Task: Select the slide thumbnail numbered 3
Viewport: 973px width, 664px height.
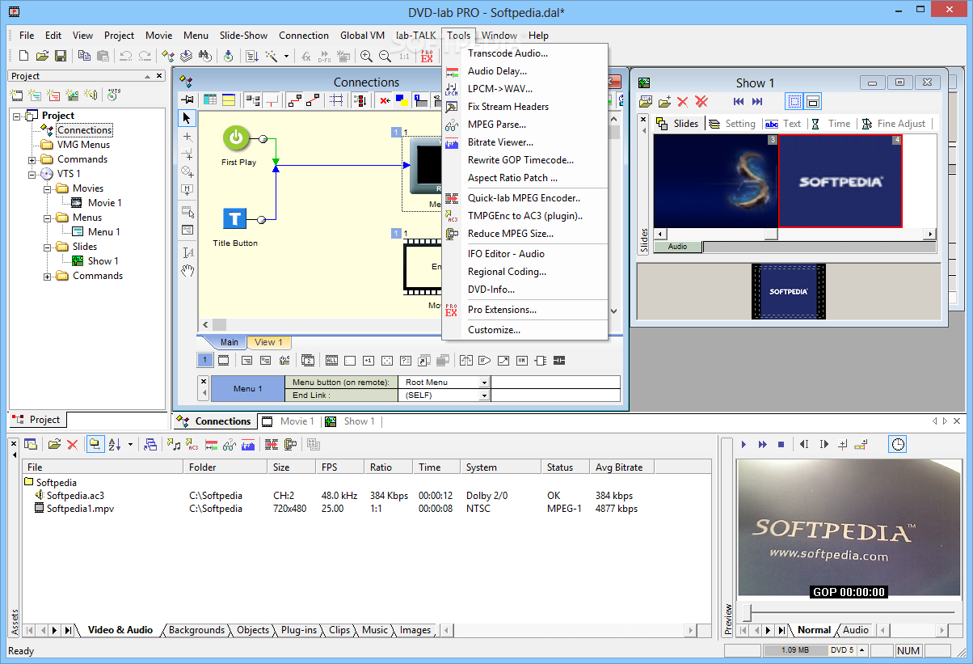Action: pos(715,180)
